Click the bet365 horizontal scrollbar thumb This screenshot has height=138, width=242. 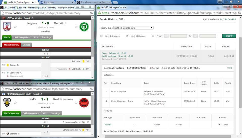pyautogui.click(x=168, y=136)
